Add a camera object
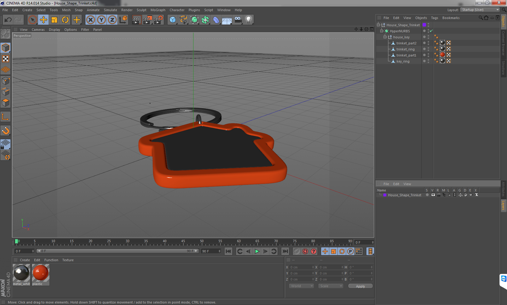This screenshot has height=305, width=507. [x=238, y=20]
